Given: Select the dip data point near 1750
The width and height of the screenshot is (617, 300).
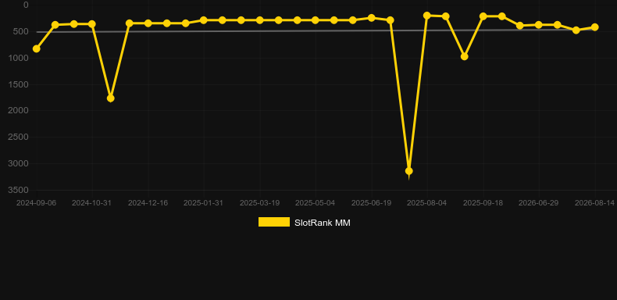Looking at the screenshot, I should point(111,98).
